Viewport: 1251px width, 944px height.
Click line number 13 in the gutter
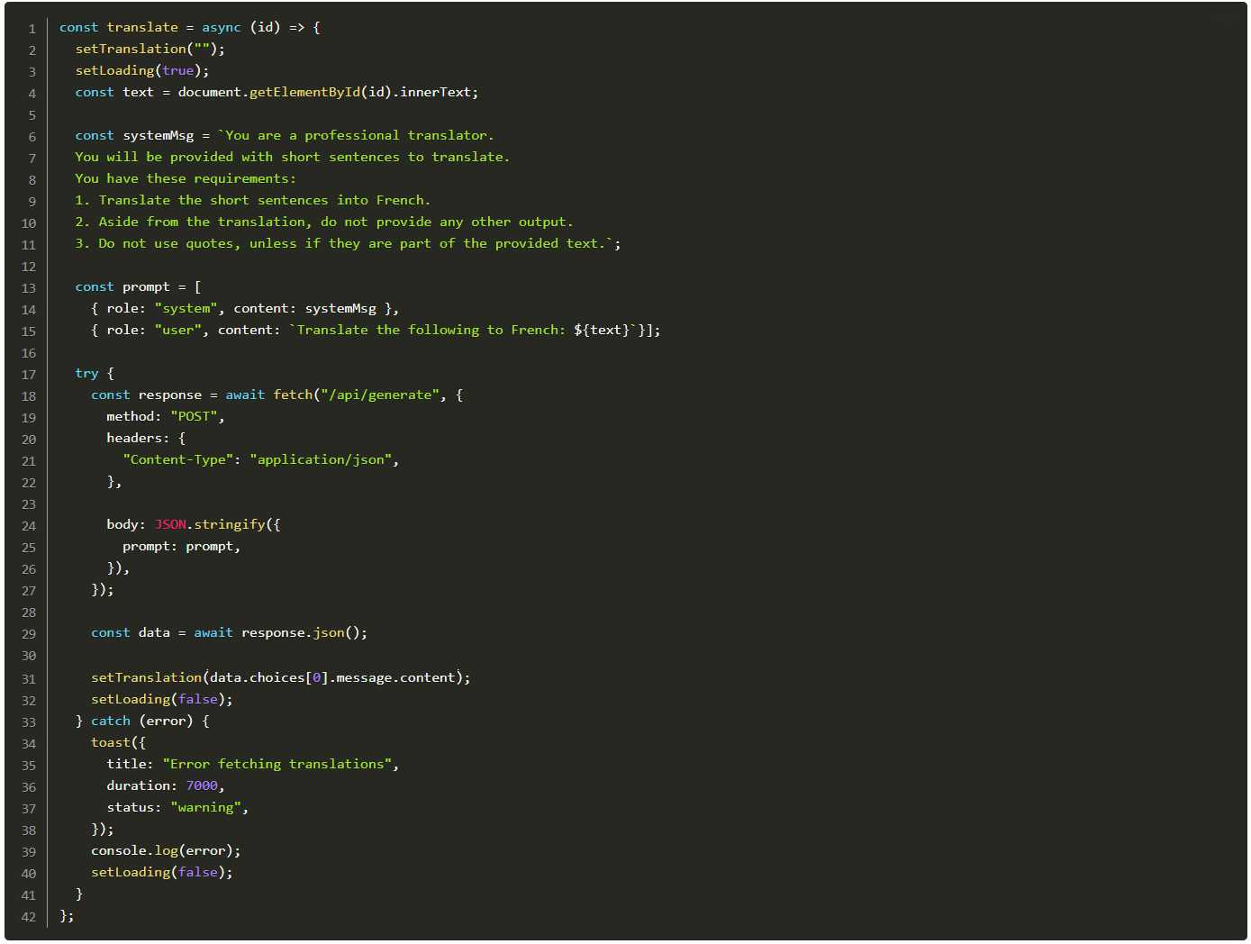click(x=28, y=286)
